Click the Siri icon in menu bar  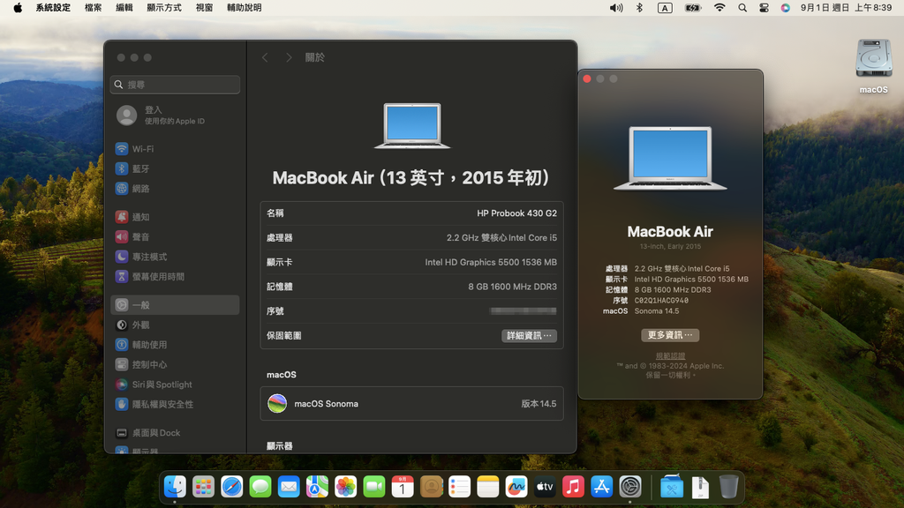click(x=785, y=7)
